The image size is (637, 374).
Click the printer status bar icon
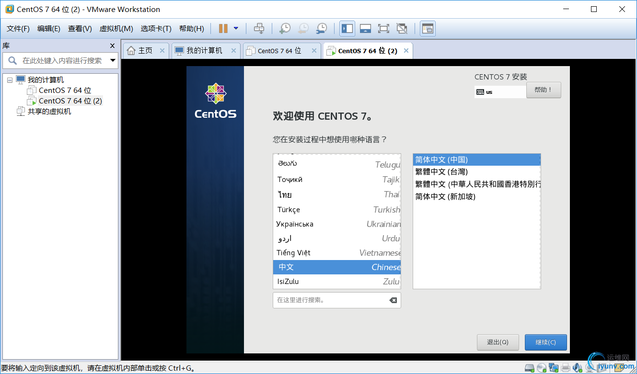(x=566, y=368)
